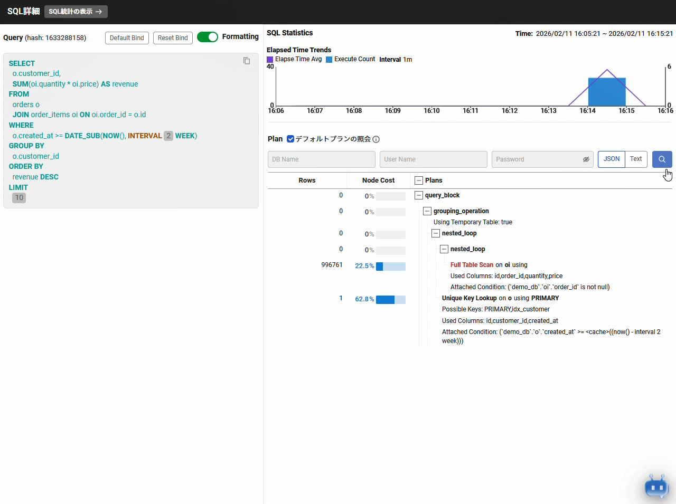Collapse the query_block node
Screen dimensions: 676x504
coord(419,195)
